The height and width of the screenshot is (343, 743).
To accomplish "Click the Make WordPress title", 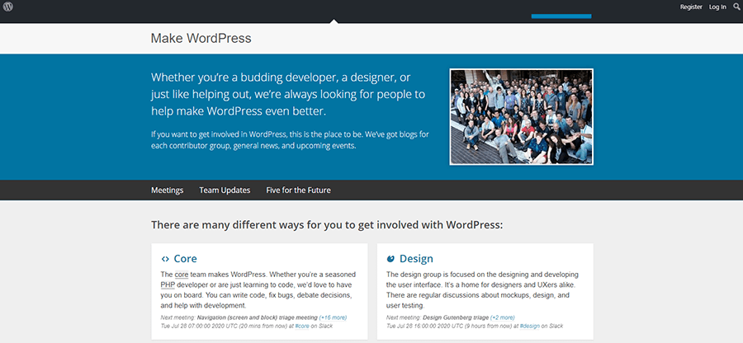I will [x=201, y=38].
